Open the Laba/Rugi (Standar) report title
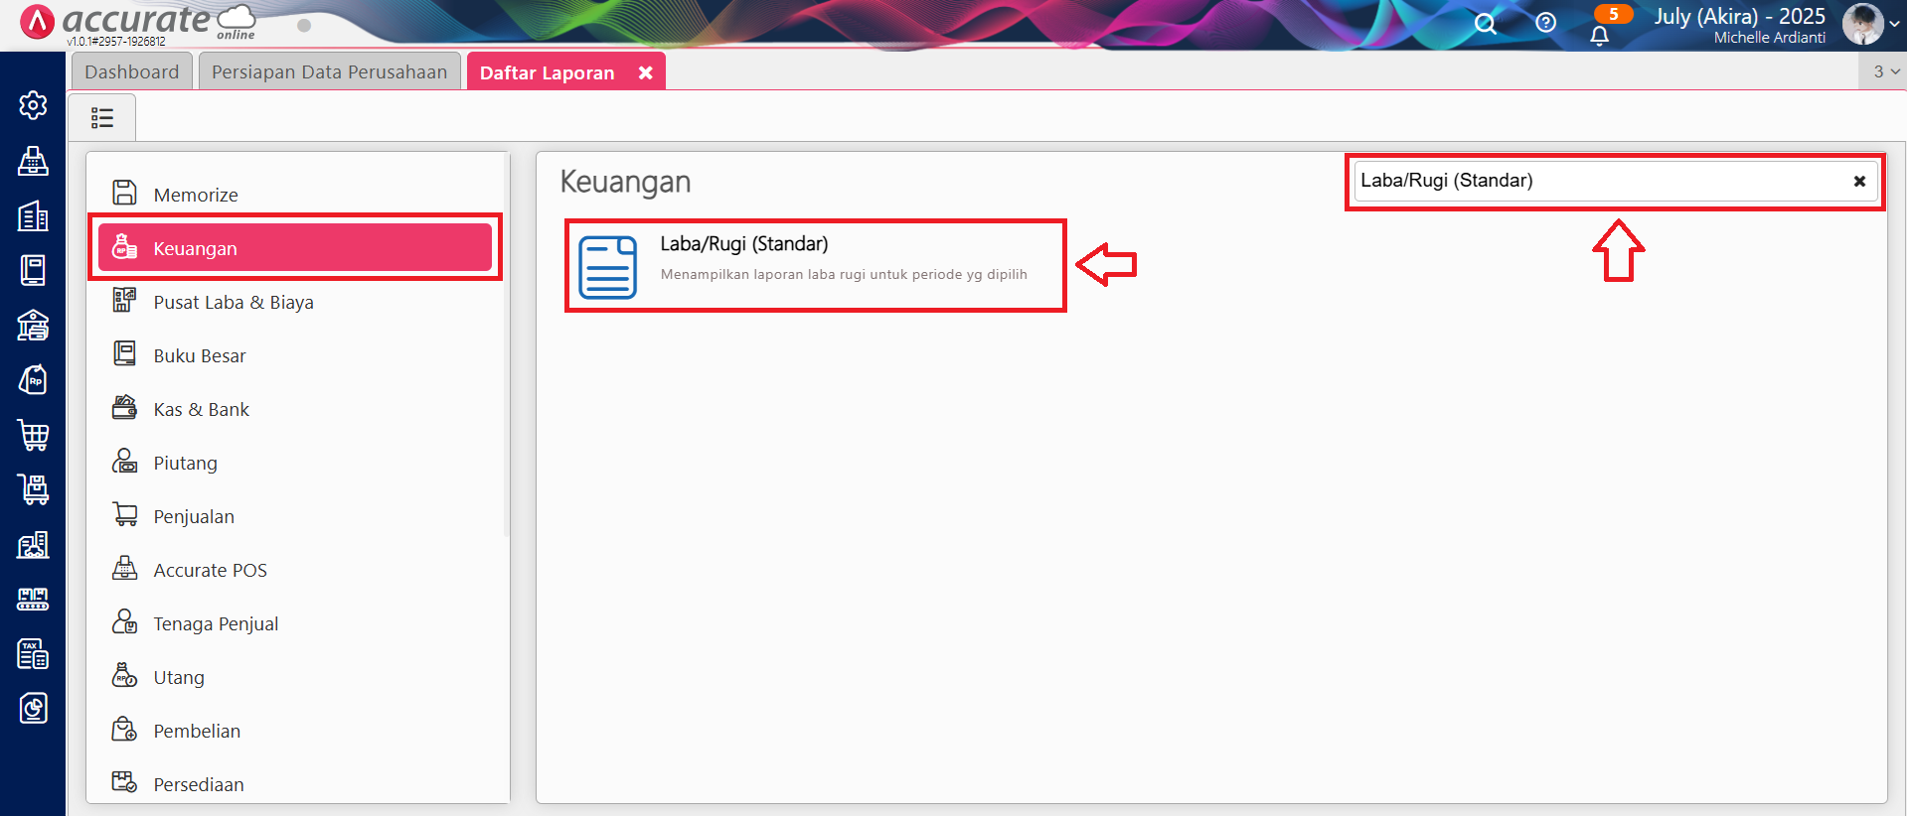 (x=744, y=244)
